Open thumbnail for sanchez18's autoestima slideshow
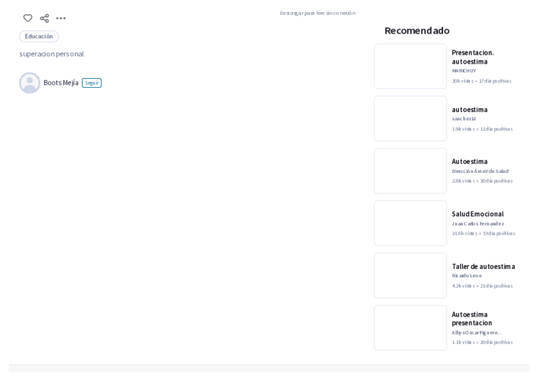 coord(410,118)
